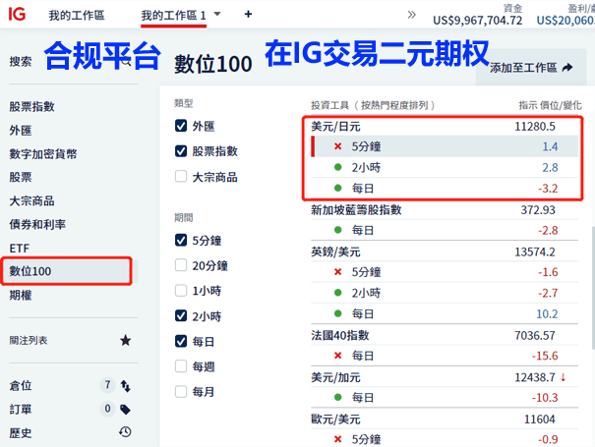Click green dot status of 美元/日元 2小時
This screenshot has height=447, width=595.
[x=337, y=167]
